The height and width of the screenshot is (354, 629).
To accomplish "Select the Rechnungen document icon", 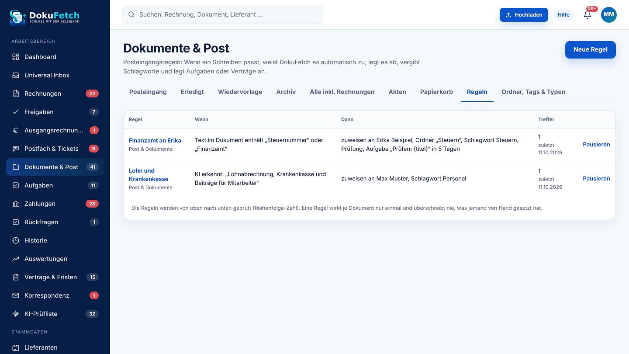I will [16, 94].
